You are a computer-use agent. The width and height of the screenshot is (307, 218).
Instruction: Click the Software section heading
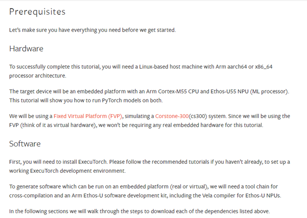pyautogui.click(x=25, y=144)
